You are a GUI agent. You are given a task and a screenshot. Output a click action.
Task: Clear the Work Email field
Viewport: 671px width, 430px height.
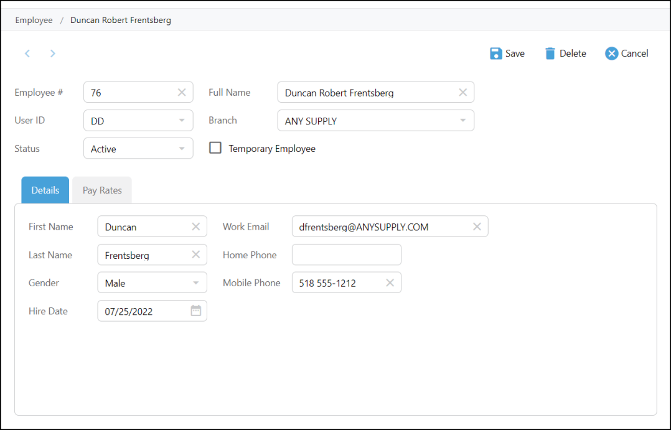(477, 227)
